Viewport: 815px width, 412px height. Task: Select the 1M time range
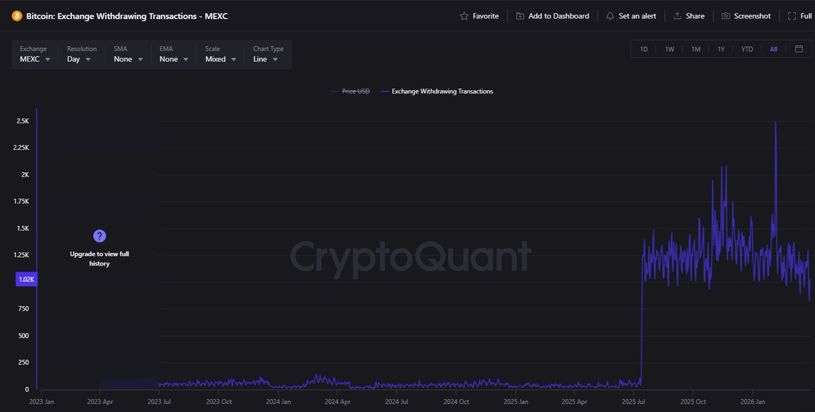(x=695, y=49)
